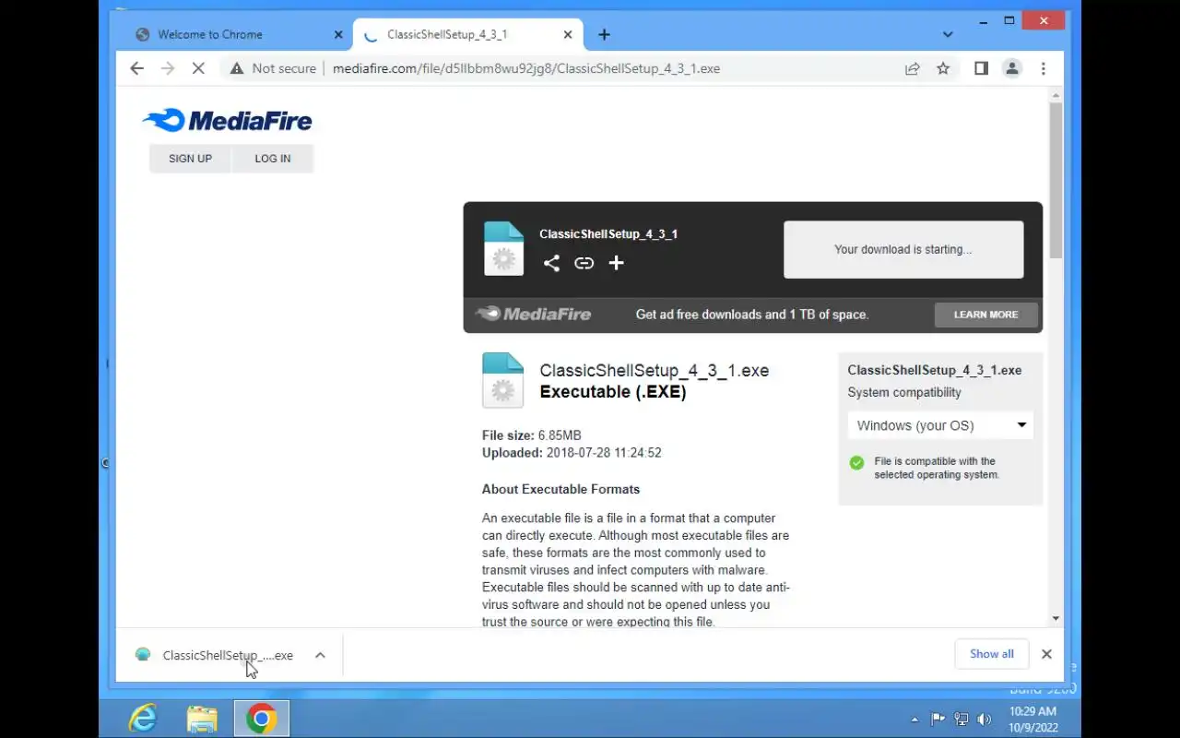
Task: Share this page via share icon
Action: pyautogui.click(x=912, y=68)
